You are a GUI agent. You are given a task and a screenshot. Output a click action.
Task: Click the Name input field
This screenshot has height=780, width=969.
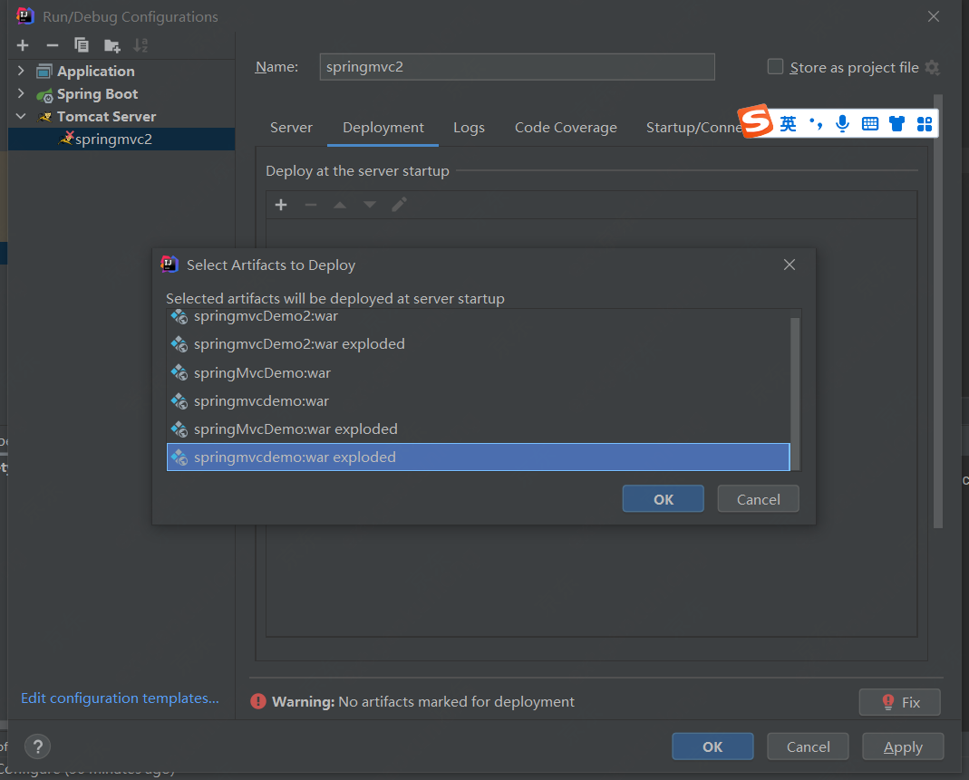[517, 67]
